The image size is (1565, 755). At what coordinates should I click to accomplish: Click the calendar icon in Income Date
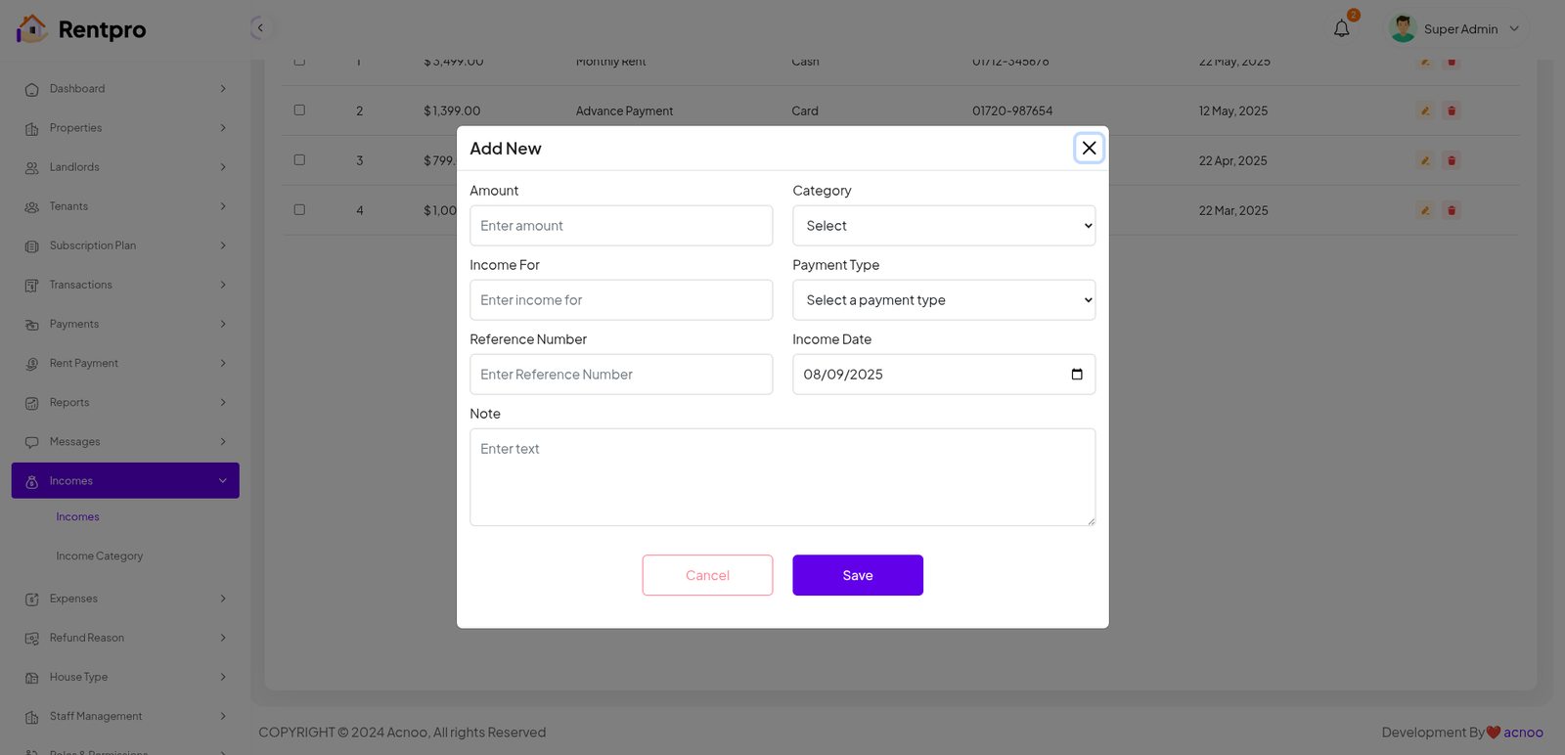pos(1077,375)
